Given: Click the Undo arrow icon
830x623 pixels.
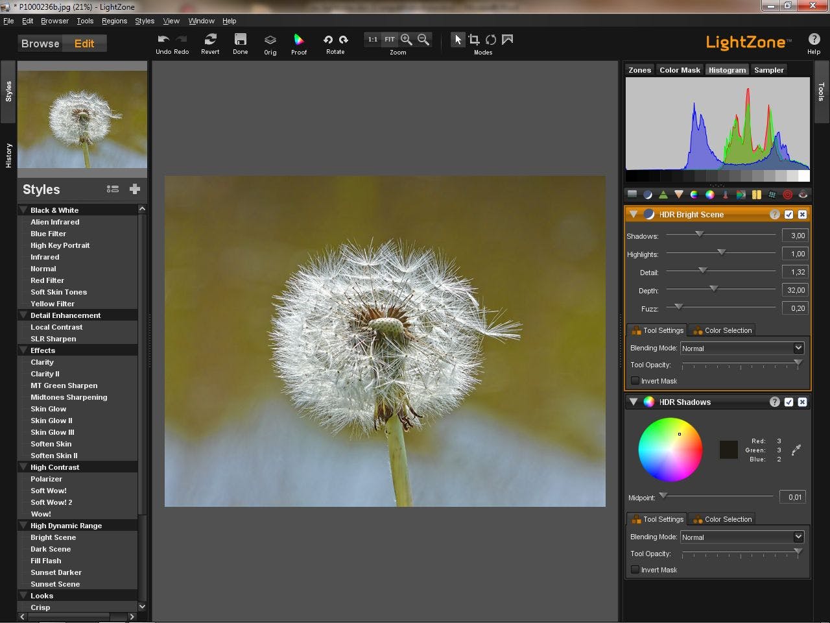Looking at the screenshot, I should tap(163, 40).
